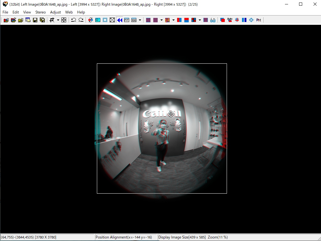
Task: Expand the cropping tool dropdown arrow
Action: tap(58, 20)
